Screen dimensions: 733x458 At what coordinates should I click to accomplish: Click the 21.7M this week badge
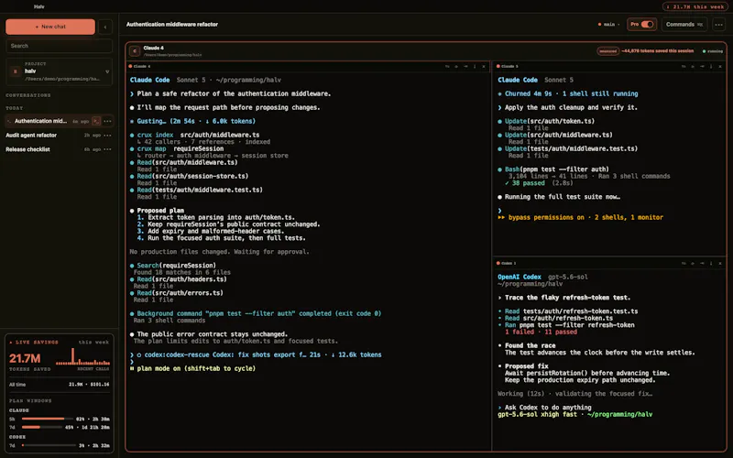[695, 6]
